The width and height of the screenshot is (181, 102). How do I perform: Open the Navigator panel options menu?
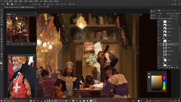pos(36,14)
